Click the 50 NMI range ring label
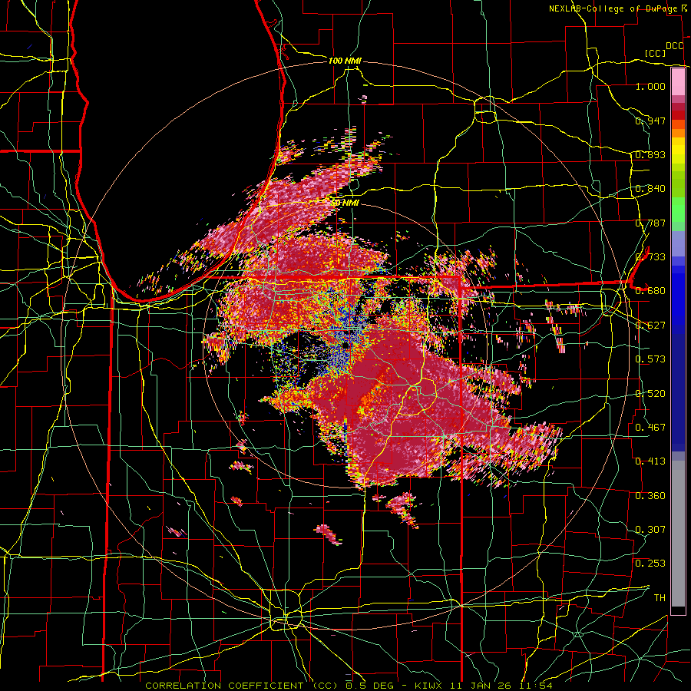 [x=345, y=203]
